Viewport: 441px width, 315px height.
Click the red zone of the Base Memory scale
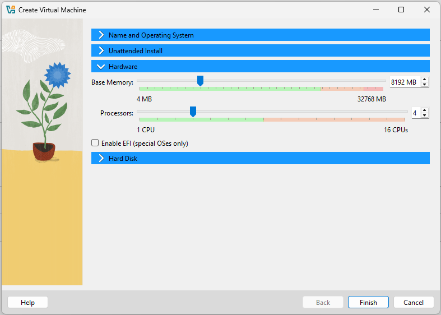374,89
